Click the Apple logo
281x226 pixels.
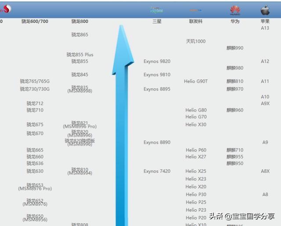coord(265,10)
